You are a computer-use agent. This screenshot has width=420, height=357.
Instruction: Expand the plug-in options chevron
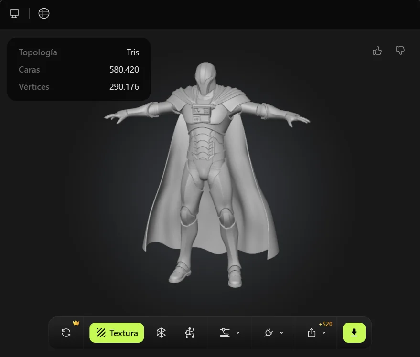pos(281,333)
